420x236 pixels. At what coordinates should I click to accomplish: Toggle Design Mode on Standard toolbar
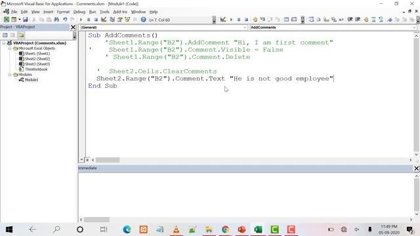point(104,20)
